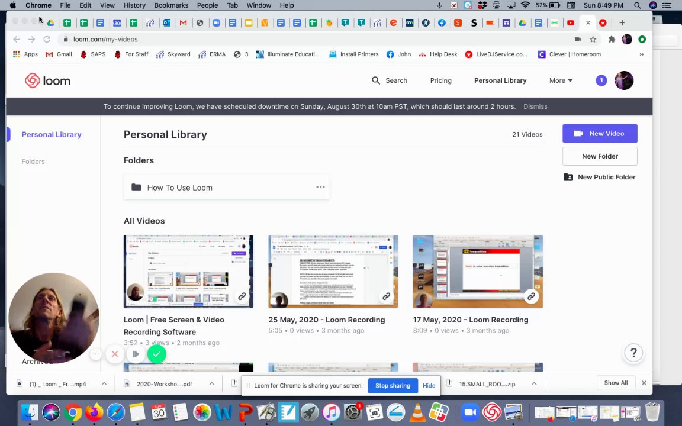The height and width of the screenshot is (426, 682).
Task: Start a New Video recording
Action: coord(600,134)
